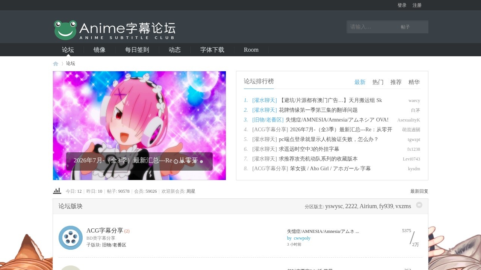
Task: Open latest post 失憶症/AMNESIA in ACG board
Action: (x=323, y=231)
